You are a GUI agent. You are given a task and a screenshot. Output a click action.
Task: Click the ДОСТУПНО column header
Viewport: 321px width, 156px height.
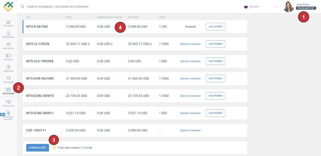coord(133,17)
